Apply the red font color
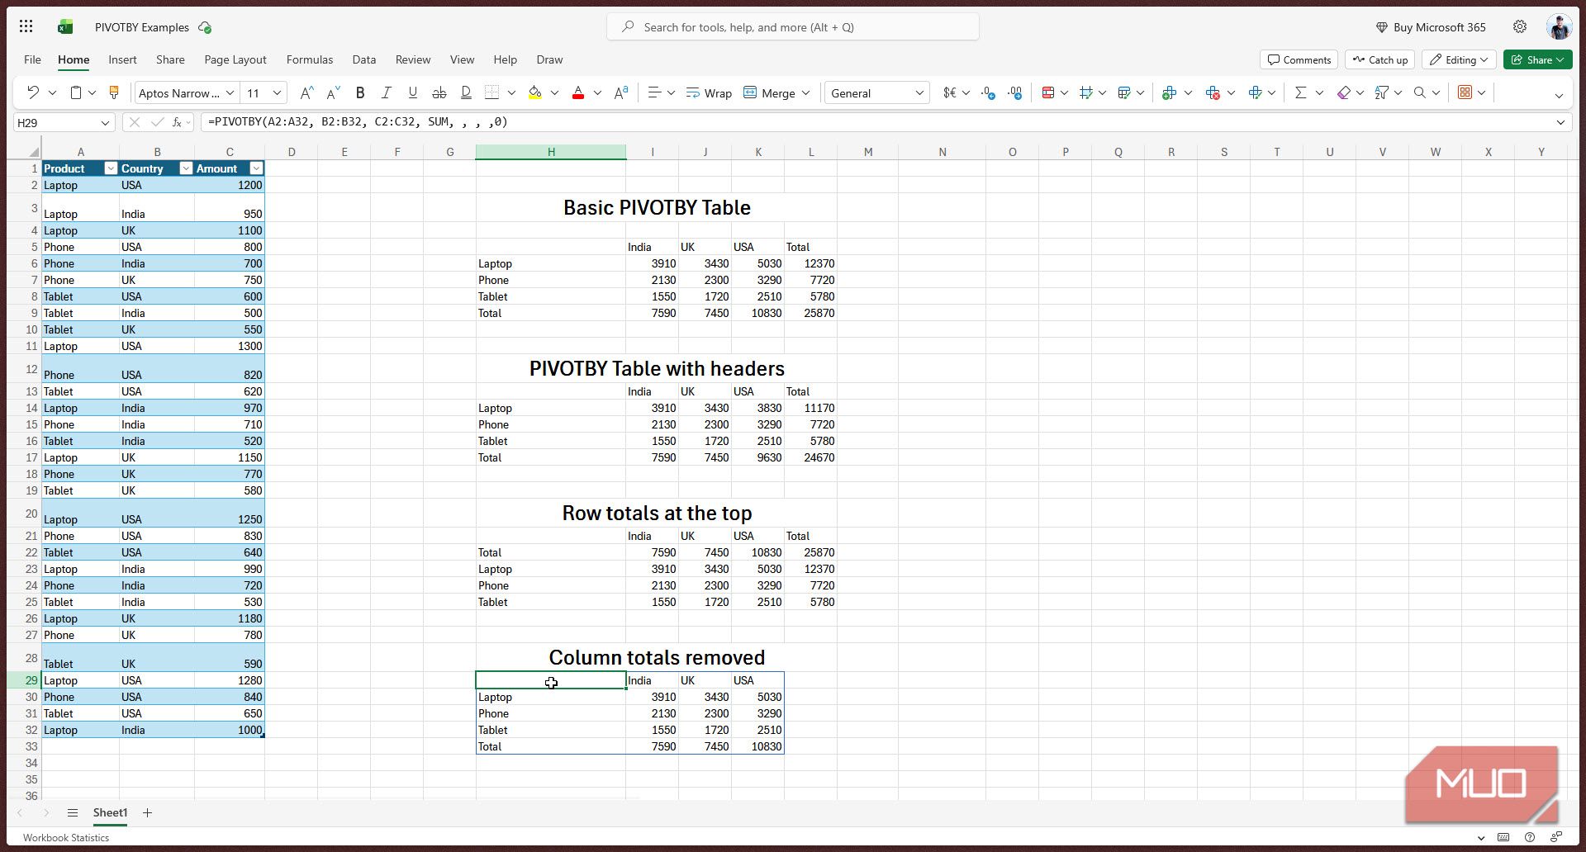The image size is (1586, 852). point(578,92)
